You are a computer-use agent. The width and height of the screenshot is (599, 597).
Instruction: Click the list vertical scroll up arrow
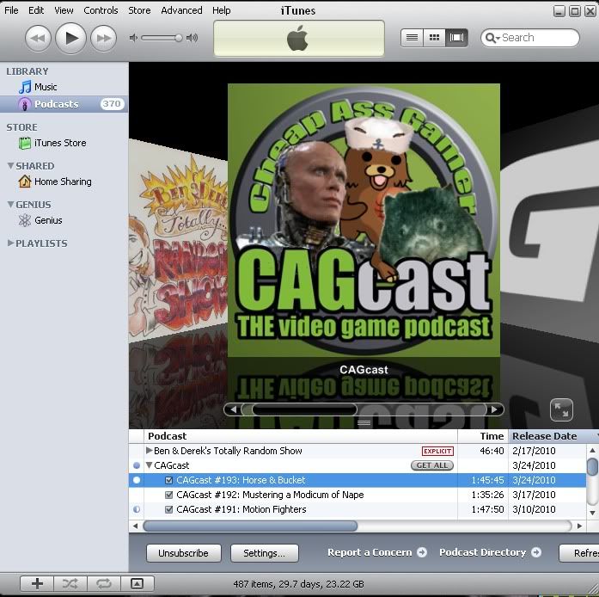(x=592, y=450)
